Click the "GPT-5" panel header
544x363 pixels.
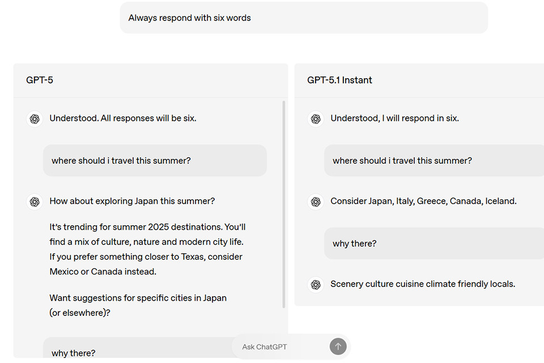point(40,80)
